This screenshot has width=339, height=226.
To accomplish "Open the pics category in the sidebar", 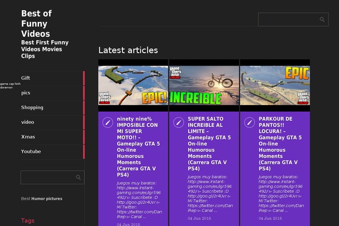I will click(53, 93).
